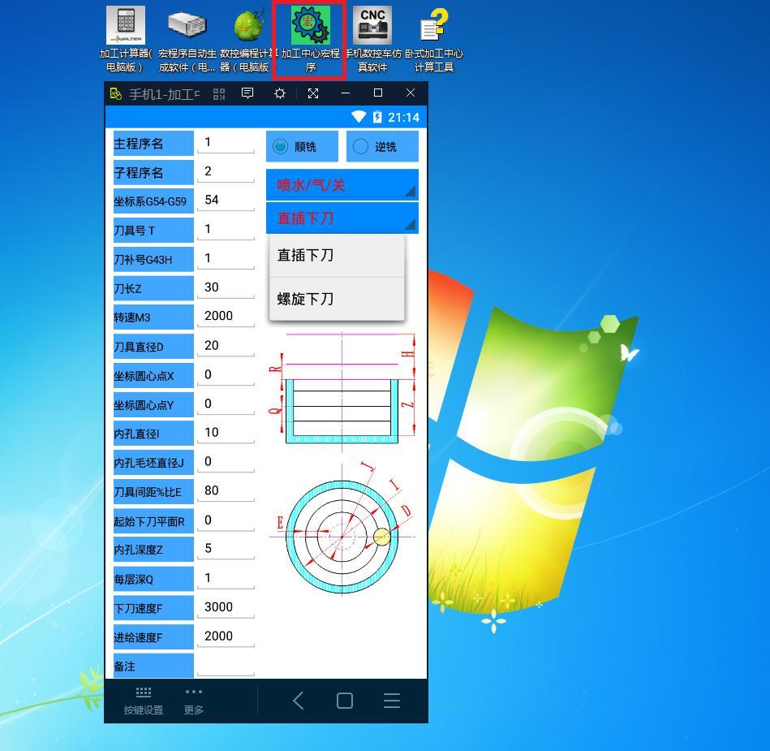This screenshot has height=751, width=770.
Task: Click the 刀补号G43H value field
Action: click(x=226, y=258)
